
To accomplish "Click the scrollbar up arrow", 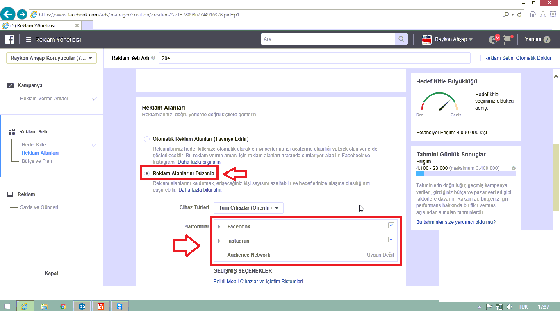I will 556,77.
